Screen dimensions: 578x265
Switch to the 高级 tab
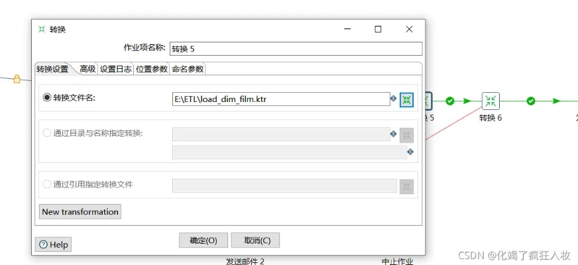87,69
